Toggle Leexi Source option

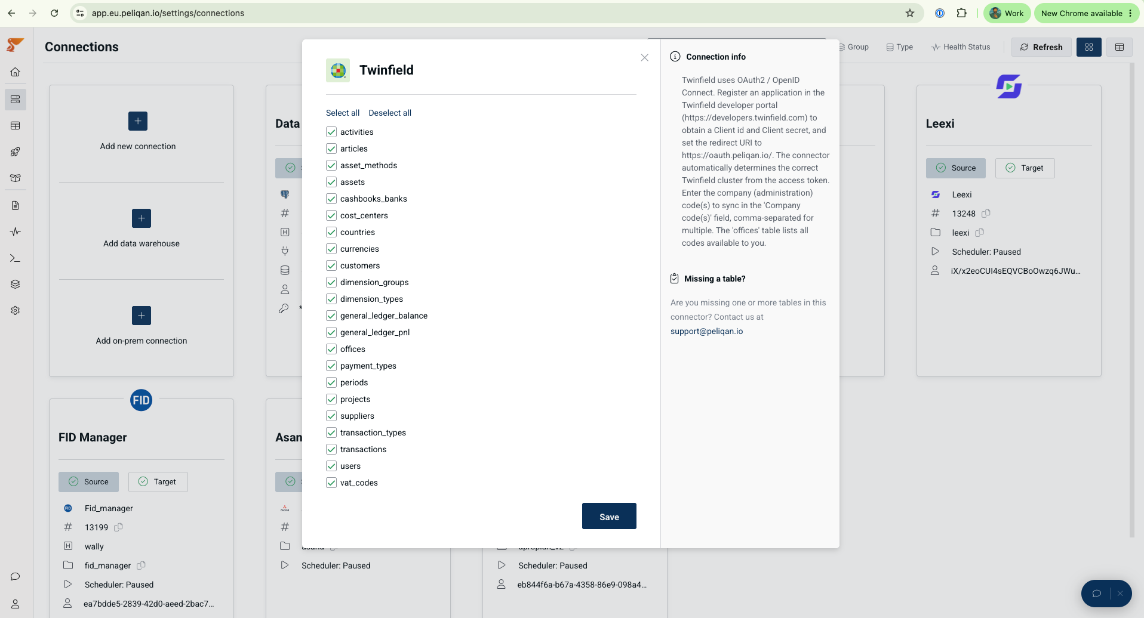point(955,168)
